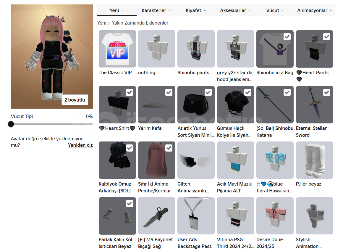Uncheck the Eternal Stellar Sword item

[327, 92]
